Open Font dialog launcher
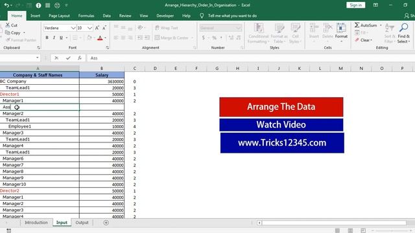 107,47
